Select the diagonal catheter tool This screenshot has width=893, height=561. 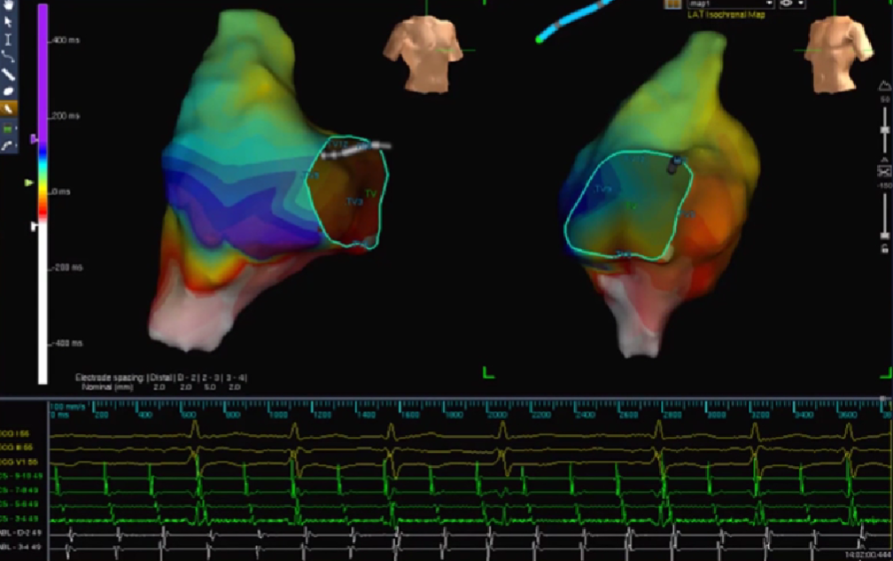pyautogui.click(x=8, y=74)
